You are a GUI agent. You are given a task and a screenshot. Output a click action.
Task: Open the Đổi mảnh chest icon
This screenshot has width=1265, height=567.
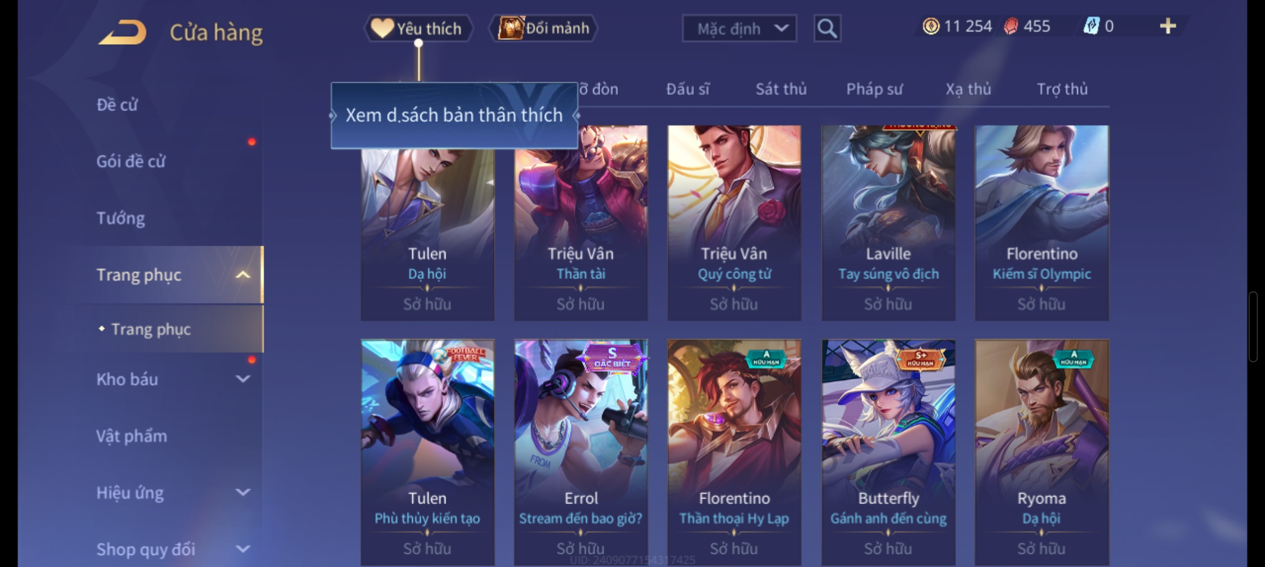click(x=511, y=28)
